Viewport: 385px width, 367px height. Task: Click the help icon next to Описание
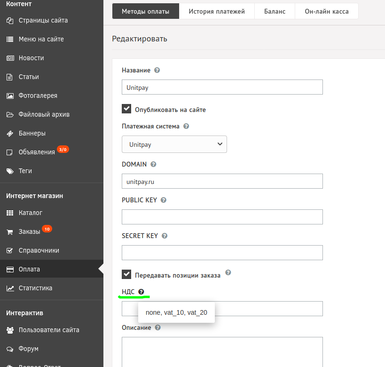(x=158, y=327)
